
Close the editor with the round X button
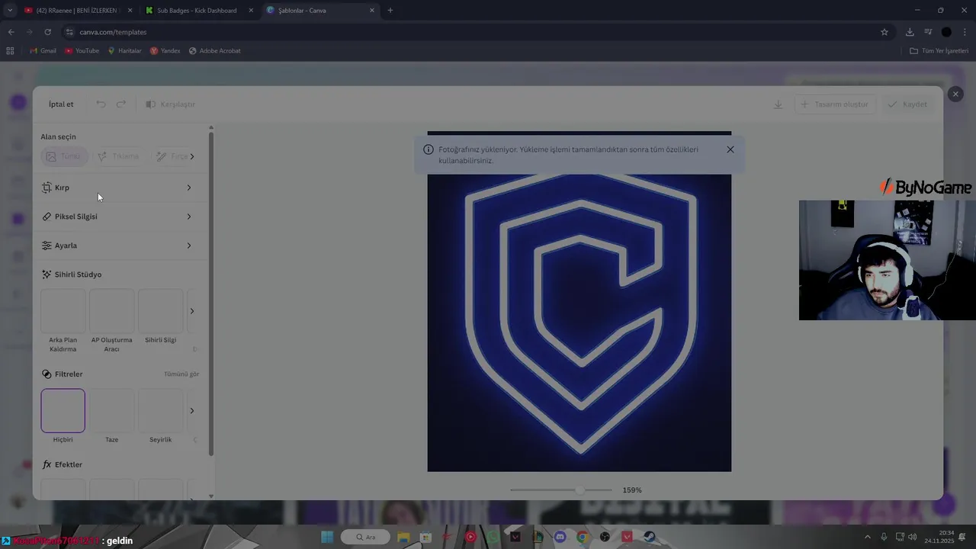pyautogui.click(x=955, y=94)
